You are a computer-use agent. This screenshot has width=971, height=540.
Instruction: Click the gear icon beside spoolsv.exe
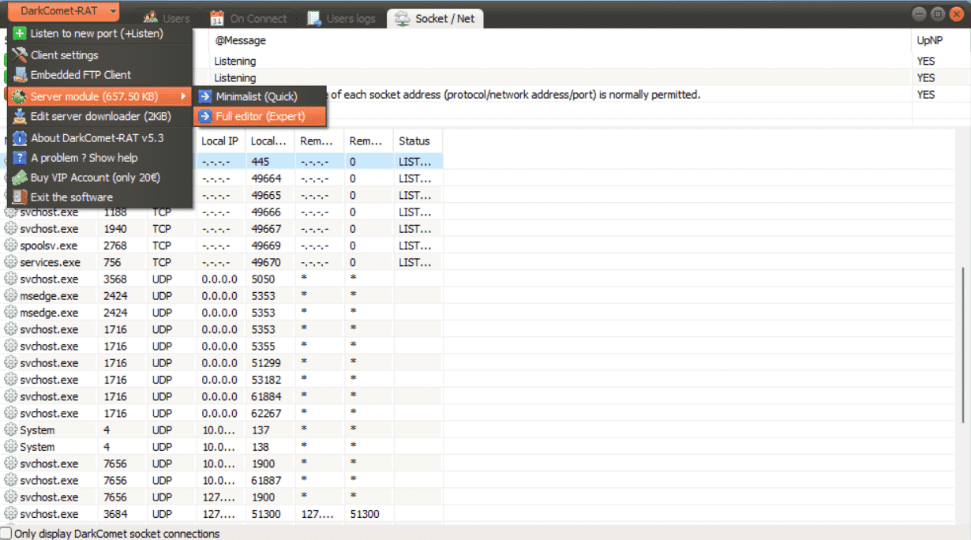click(x=11, y=246)
